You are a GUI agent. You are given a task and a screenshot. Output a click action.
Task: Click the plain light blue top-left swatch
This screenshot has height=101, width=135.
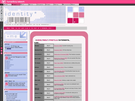pos(70,9)
